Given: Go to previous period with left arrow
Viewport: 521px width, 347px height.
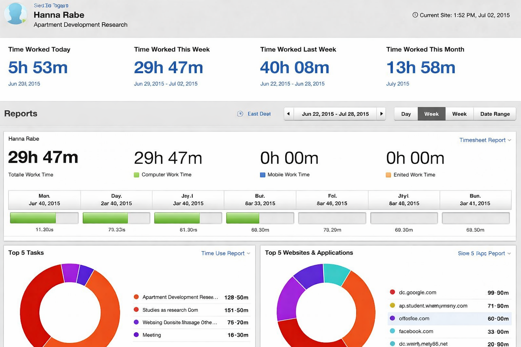Looking at the screenshot, I should click(289, 114).
